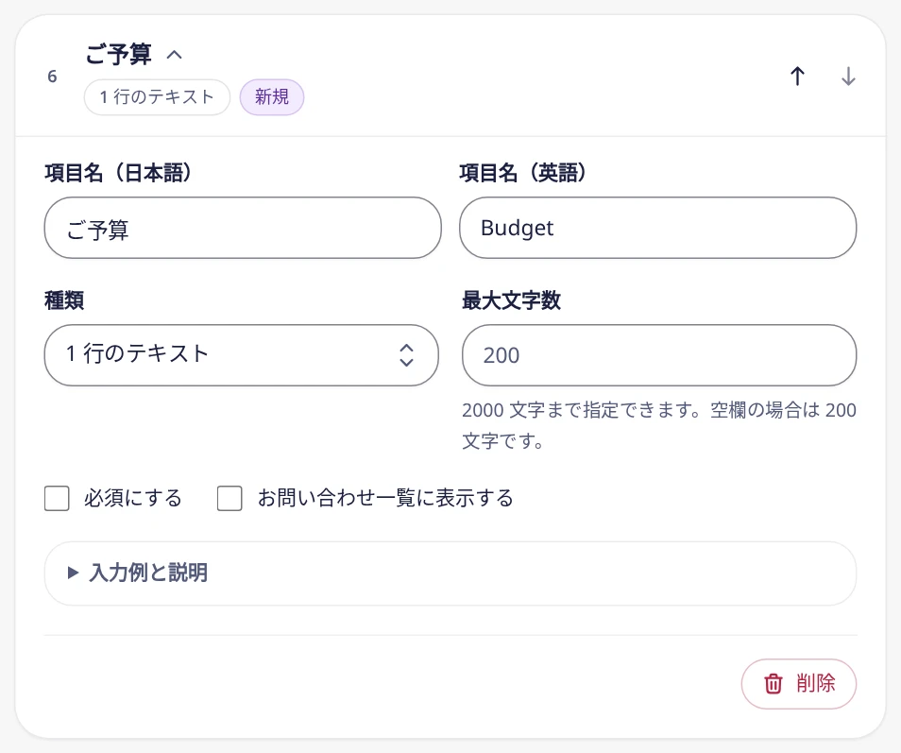The image size is (901, 753).
Task: Click the 新規 badge
Action: click(x=272, y=97)
